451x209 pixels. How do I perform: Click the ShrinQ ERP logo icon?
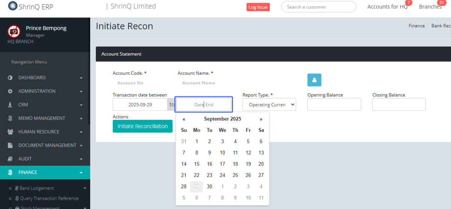[x=12, y=6]
